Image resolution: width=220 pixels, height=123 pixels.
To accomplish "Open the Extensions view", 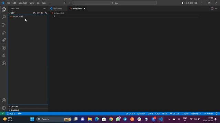I will click(x=4, y=40).
